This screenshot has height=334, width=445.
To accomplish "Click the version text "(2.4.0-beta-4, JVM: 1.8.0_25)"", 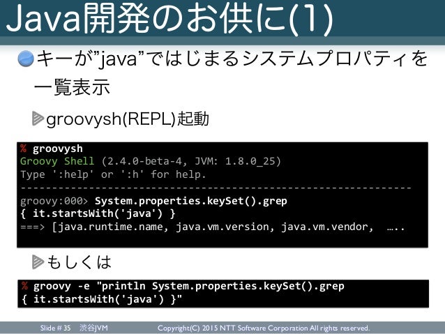I will (x=191, y=161).
